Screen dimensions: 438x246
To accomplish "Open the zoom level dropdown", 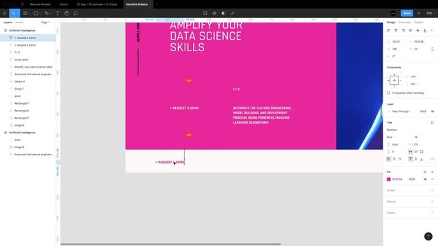I will (430, 13).
